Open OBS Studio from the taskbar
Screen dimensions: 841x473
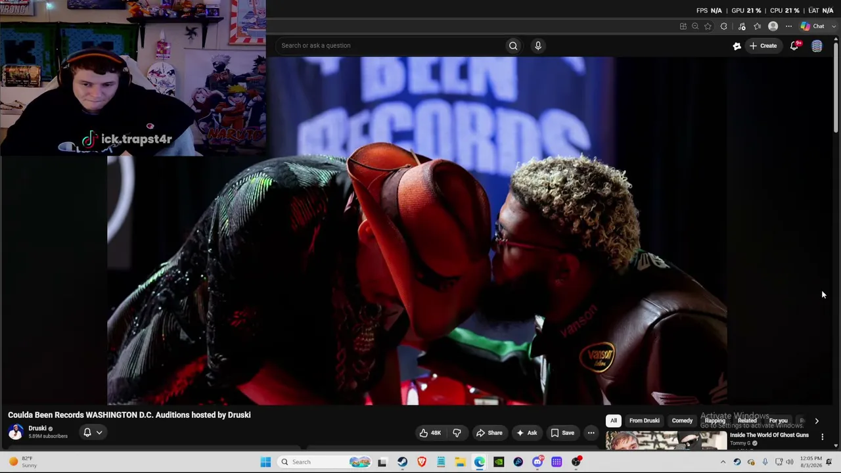(576, 462)
